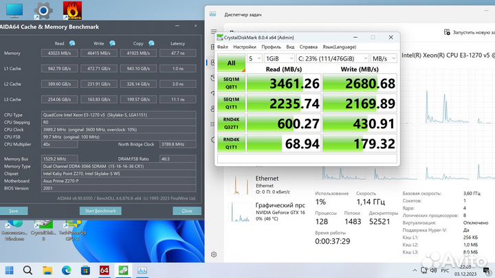
Task: Click the CrystalDiskMark title bar icon
Action: [220, 38]
